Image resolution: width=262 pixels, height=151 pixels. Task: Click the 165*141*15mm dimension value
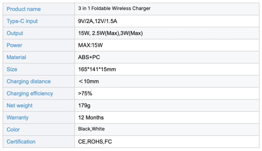point(97,69)
